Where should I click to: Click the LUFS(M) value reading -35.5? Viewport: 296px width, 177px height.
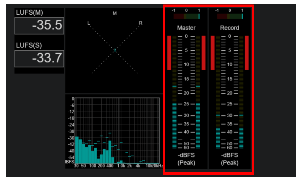point(39,26)
